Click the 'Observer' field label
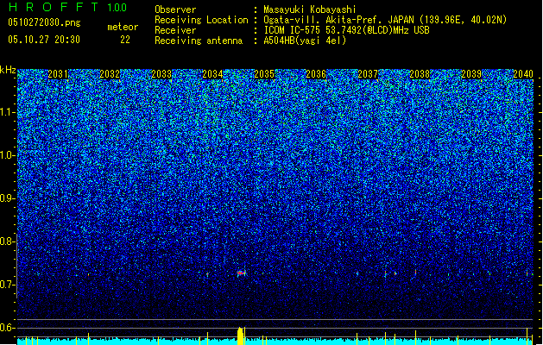543x345 pixels. pos(175,9)
